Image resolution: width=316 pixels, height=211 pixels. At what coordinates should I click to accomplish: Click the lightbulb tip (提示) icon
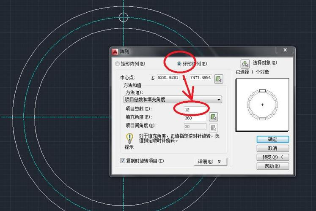pos(129,138)
